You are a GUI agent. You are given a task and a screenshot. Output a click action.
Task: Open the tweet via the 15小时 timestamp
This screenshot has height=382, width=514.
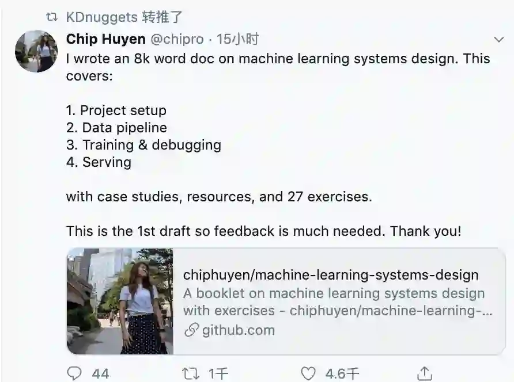click(x=237, y=39)
